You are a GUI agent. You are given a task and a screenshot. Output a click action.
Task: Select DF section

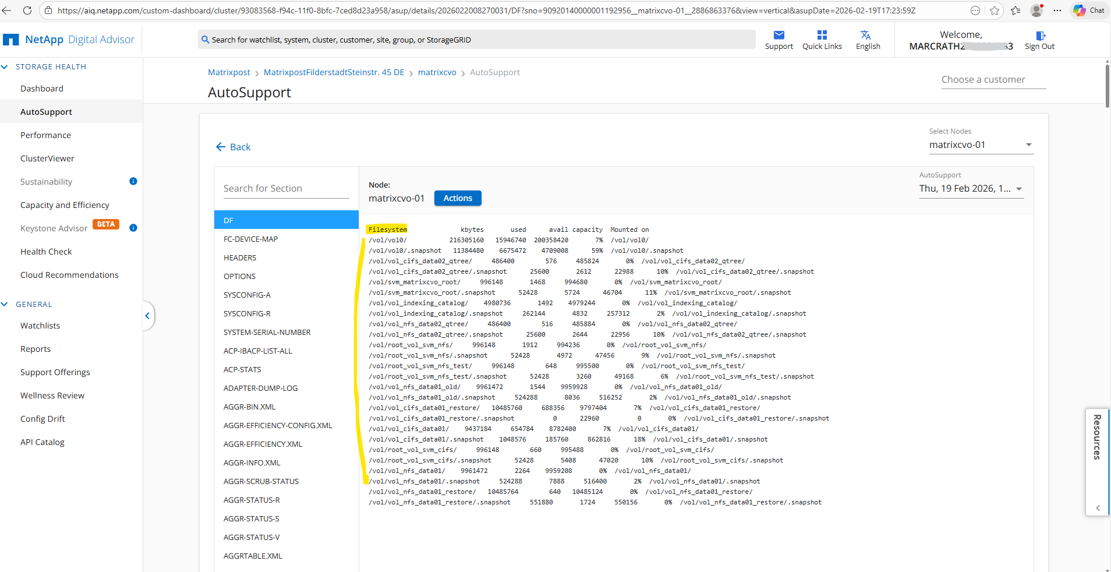coord(286,220)
